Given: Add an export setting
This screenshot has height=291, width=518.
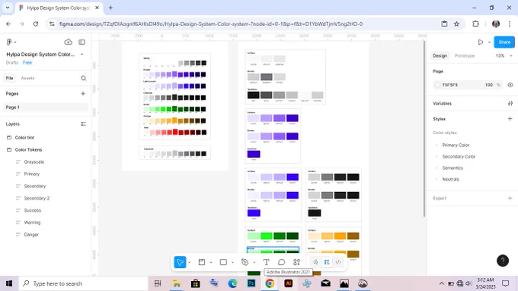Looking at the screenshot, I should click(510, 198).
